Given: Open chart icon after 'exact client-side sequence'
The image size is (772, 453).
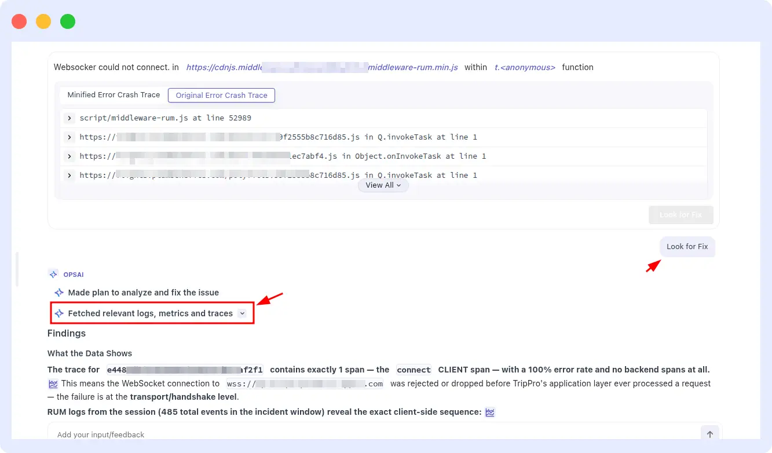Looking at the screenshot, I should [490, 412].
